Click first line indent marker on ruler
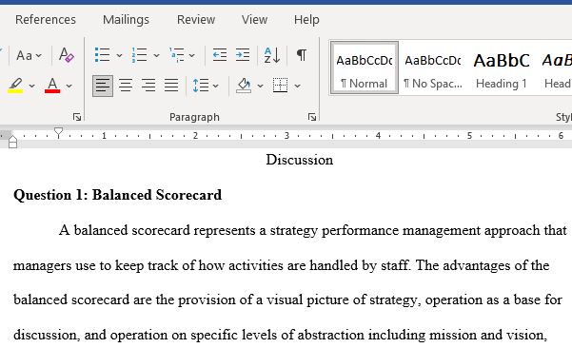572x348 pixels. (x=58, y=132)
